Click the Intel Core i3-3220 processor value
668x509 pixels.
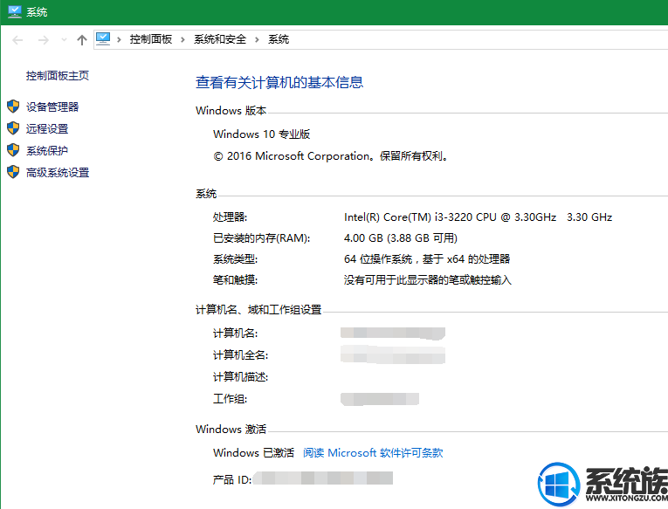(x=478, y=217)
